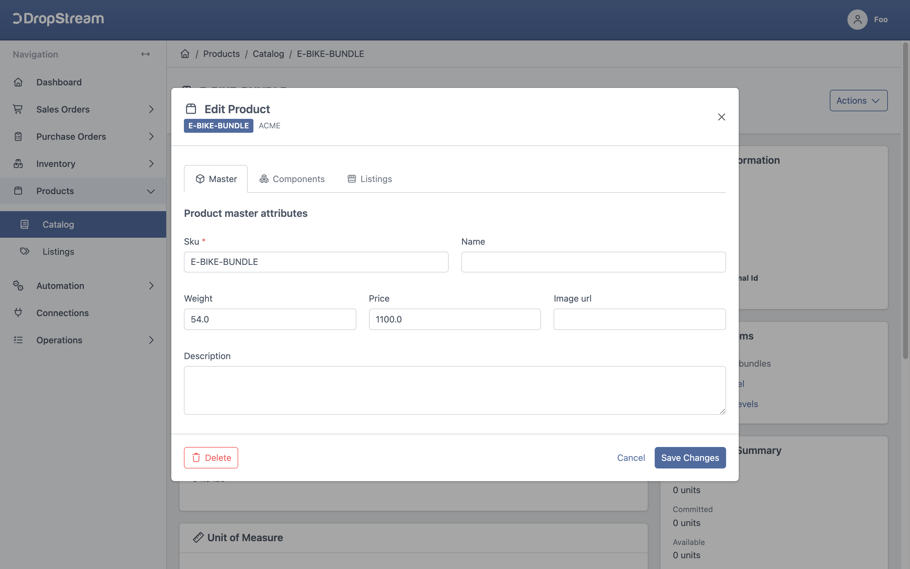Focus the Image url input field

pos(640,319)
